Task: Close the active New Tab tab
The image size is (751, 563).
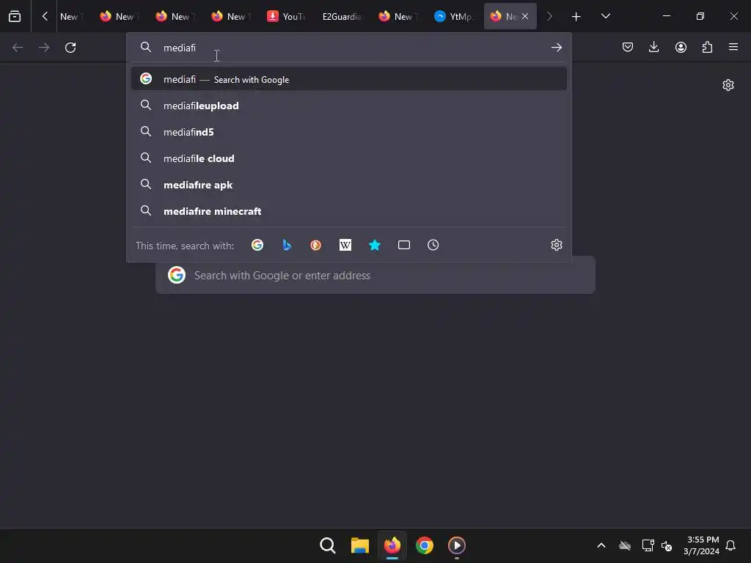Action: point(525,16)
